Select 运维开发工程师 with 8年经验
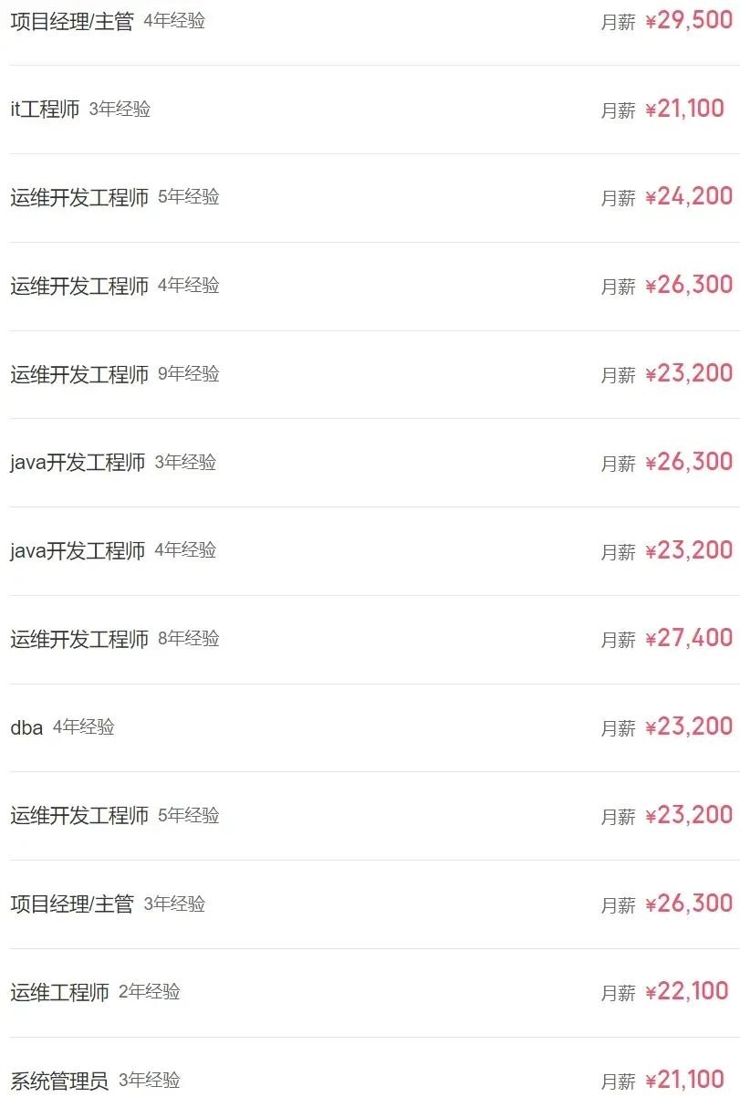Image resolution: width=740 pixels, height=1118 pixels. pos(79,639)
